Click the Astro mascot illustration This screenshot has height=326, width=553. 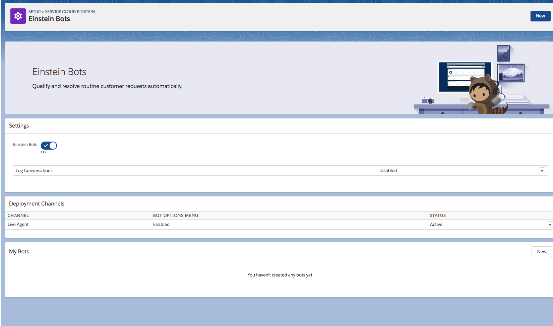coord(485,95)
